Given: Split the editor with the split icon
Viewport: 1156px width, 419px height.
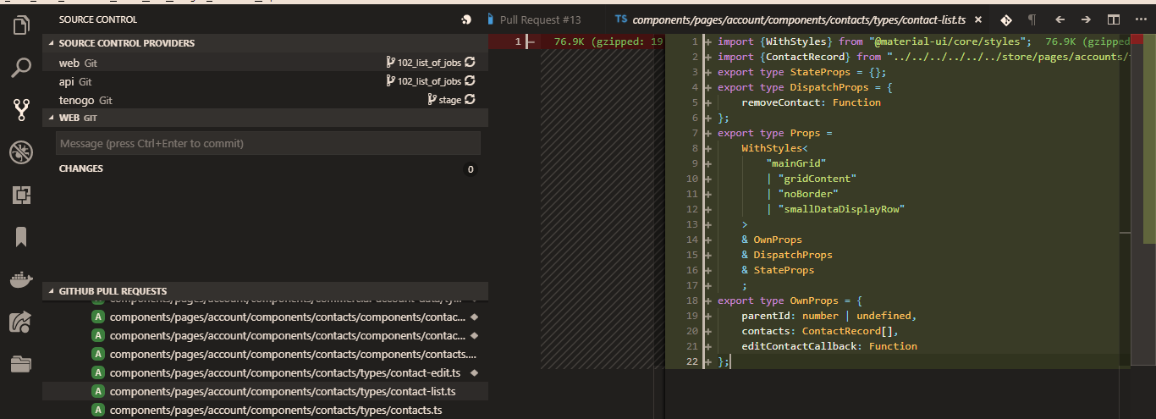Looking at the screenshot, I should (1114, 19).
